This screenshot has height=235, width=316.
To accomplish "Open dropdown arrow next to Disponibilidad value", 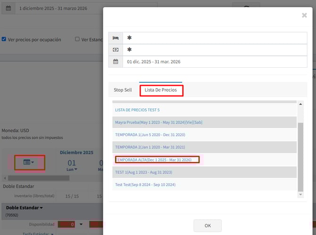I will click(81, 225).
